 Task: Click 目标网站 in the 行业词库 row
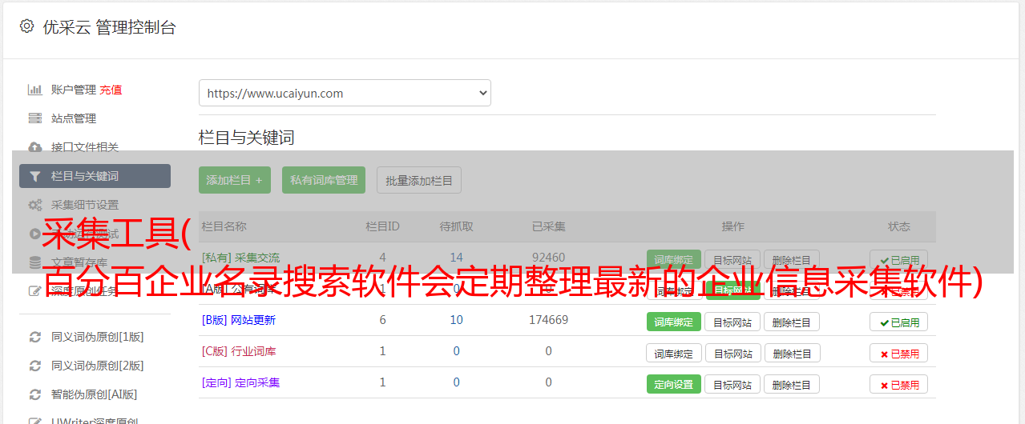732,353
